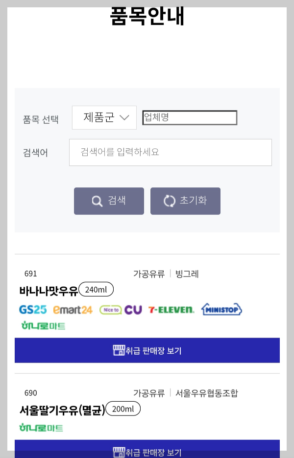
Task: Click inside the 업체명 input field
Action: [190, 117]
